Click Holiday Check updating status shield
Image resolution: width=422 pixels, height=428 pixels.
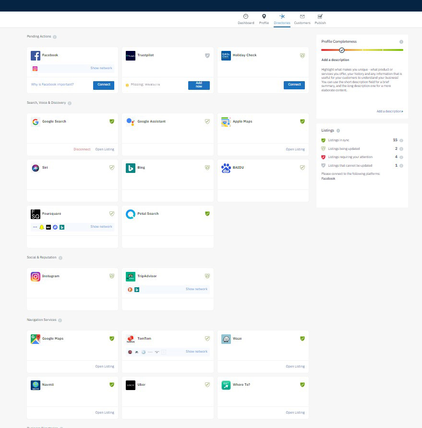tap(302, 56)
